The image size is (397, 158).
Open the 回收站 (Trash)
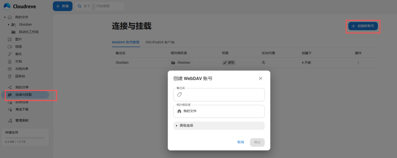[x=20, y=76]
